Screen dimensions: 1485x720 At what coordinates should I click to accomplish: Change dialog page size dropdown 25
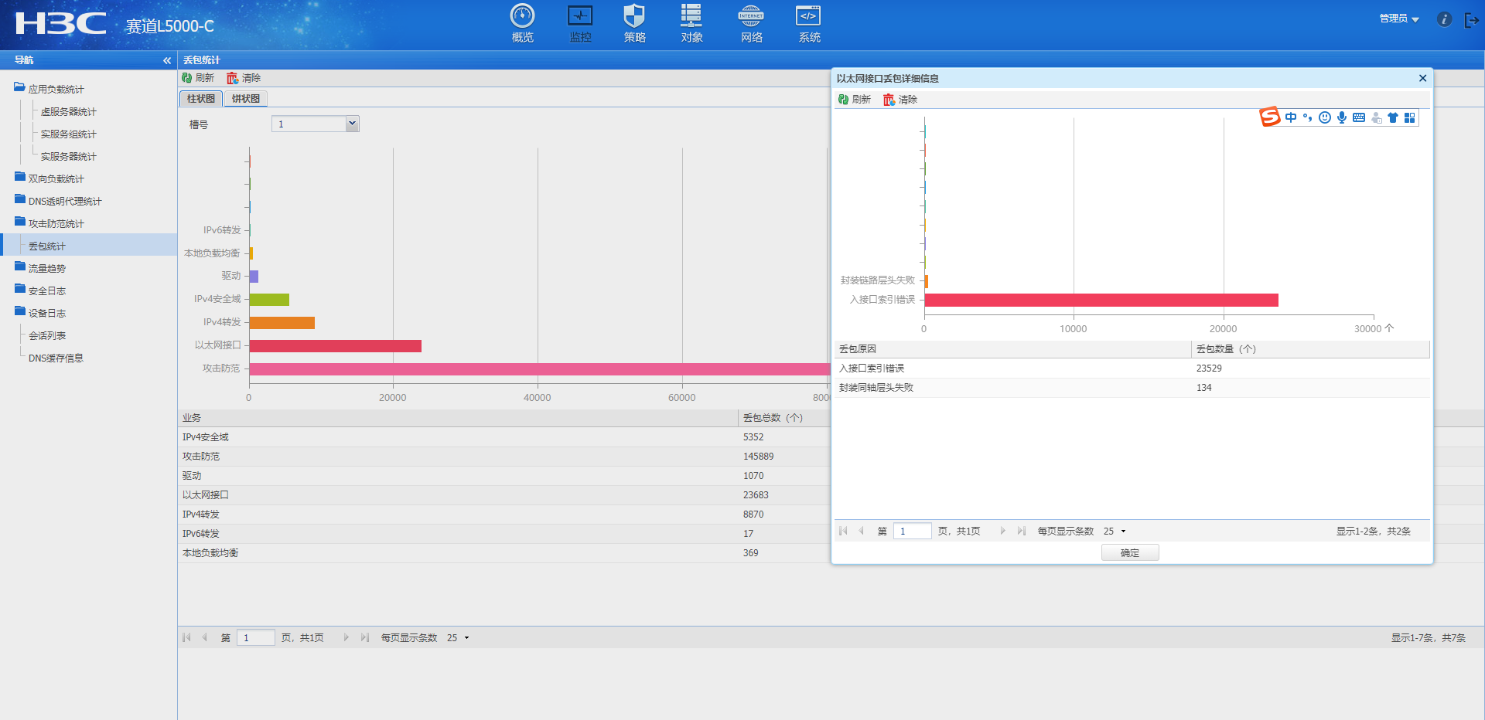point(1115,532)
